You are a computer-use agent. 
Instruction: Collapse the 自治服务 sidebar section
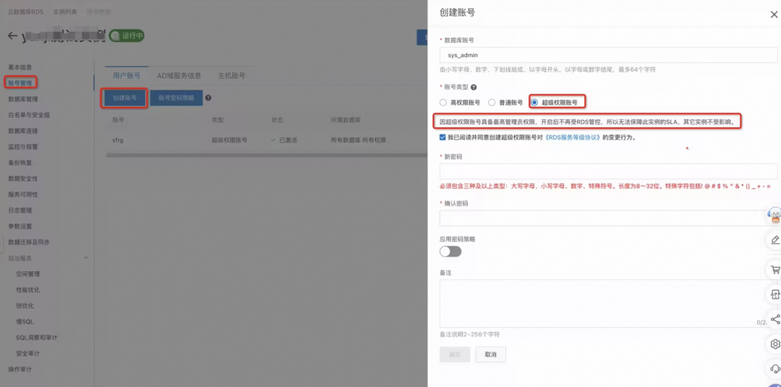click(86, 258)
